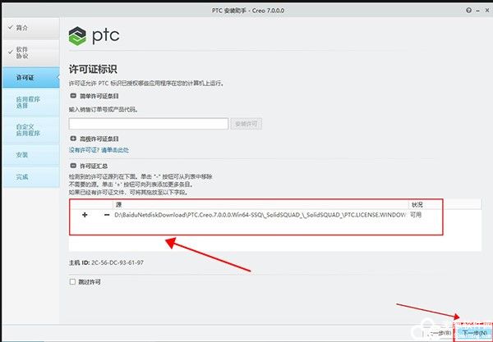
Task: Click the 安装许可 button
Action: (x=246, y=124)
